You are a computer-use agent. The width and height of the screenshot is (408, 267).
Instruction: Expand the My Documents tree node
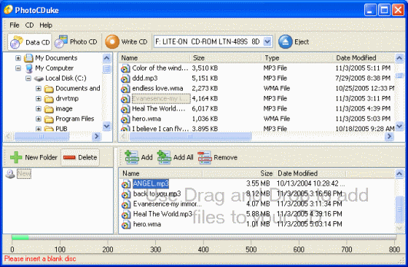pyautogui.click(x=18, y=58)
